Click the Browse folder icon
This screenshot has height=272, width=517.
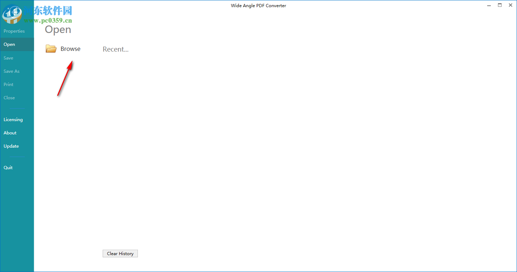51,48
